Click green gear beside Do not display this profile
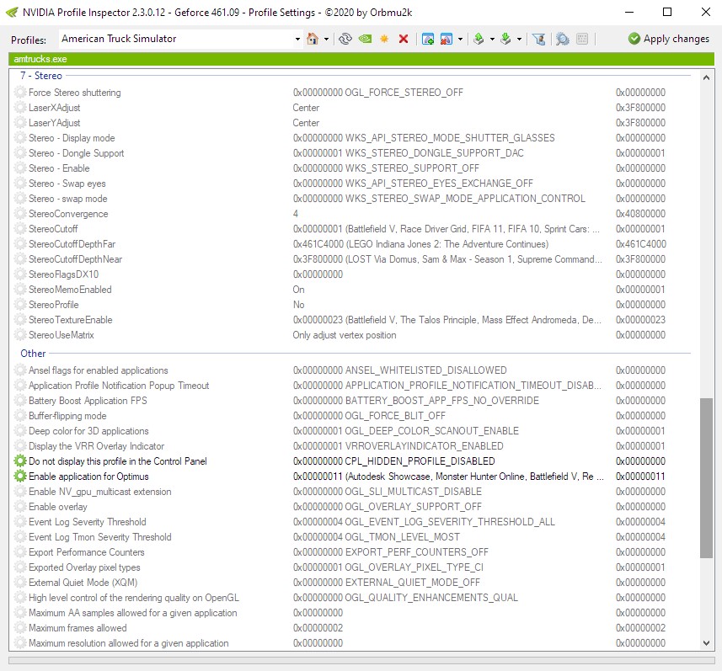 [20, 461]
